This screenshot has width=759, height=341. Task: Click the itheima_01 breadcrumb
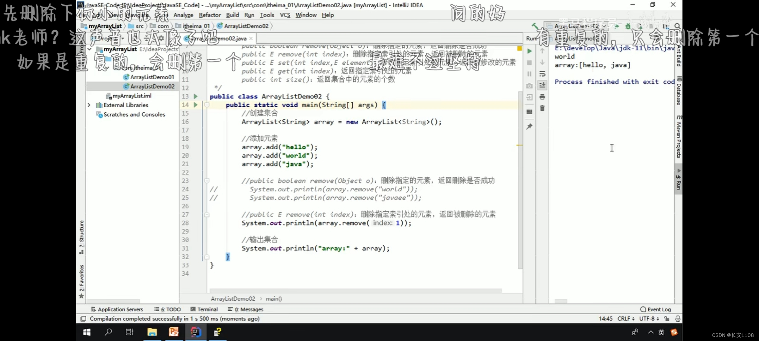[x=193, y=26]
